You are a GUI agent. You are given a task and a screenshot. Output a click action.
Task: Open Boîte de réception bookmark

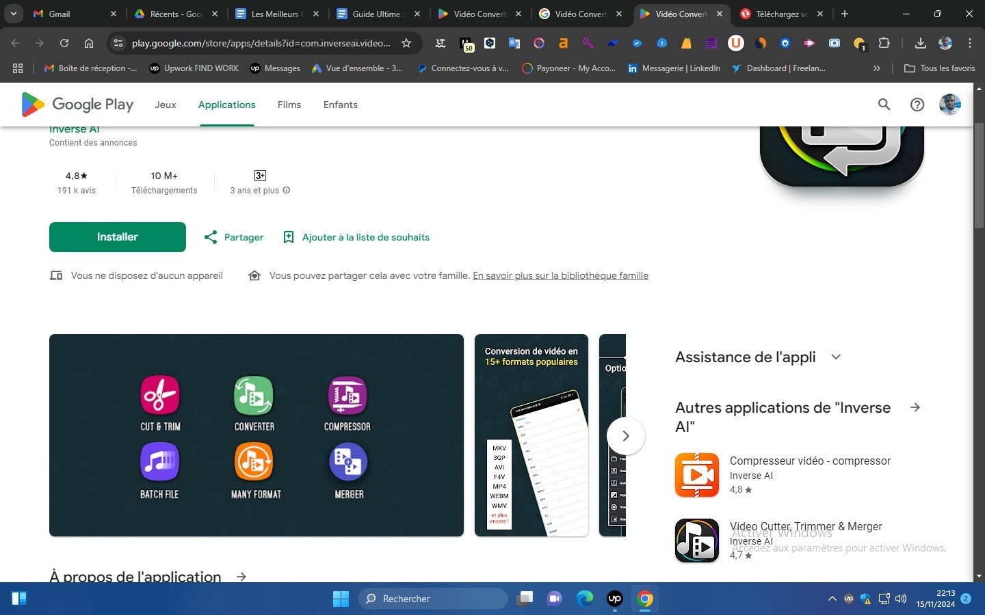tap(90, 68)
